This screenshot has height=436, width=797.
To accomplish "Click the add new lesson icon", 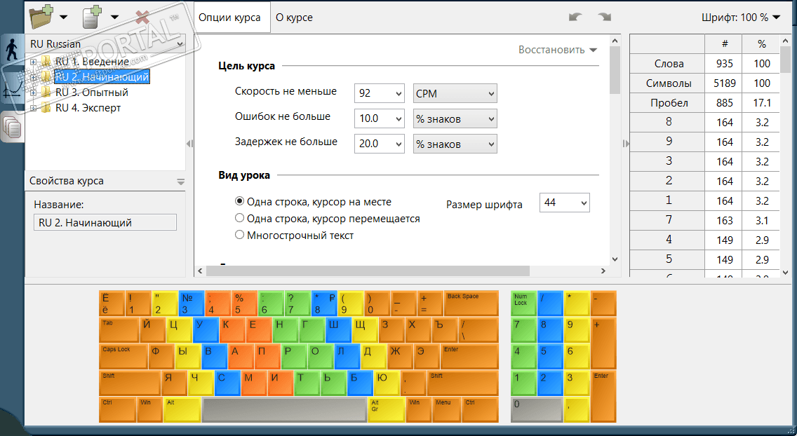I will click(93, 16).
